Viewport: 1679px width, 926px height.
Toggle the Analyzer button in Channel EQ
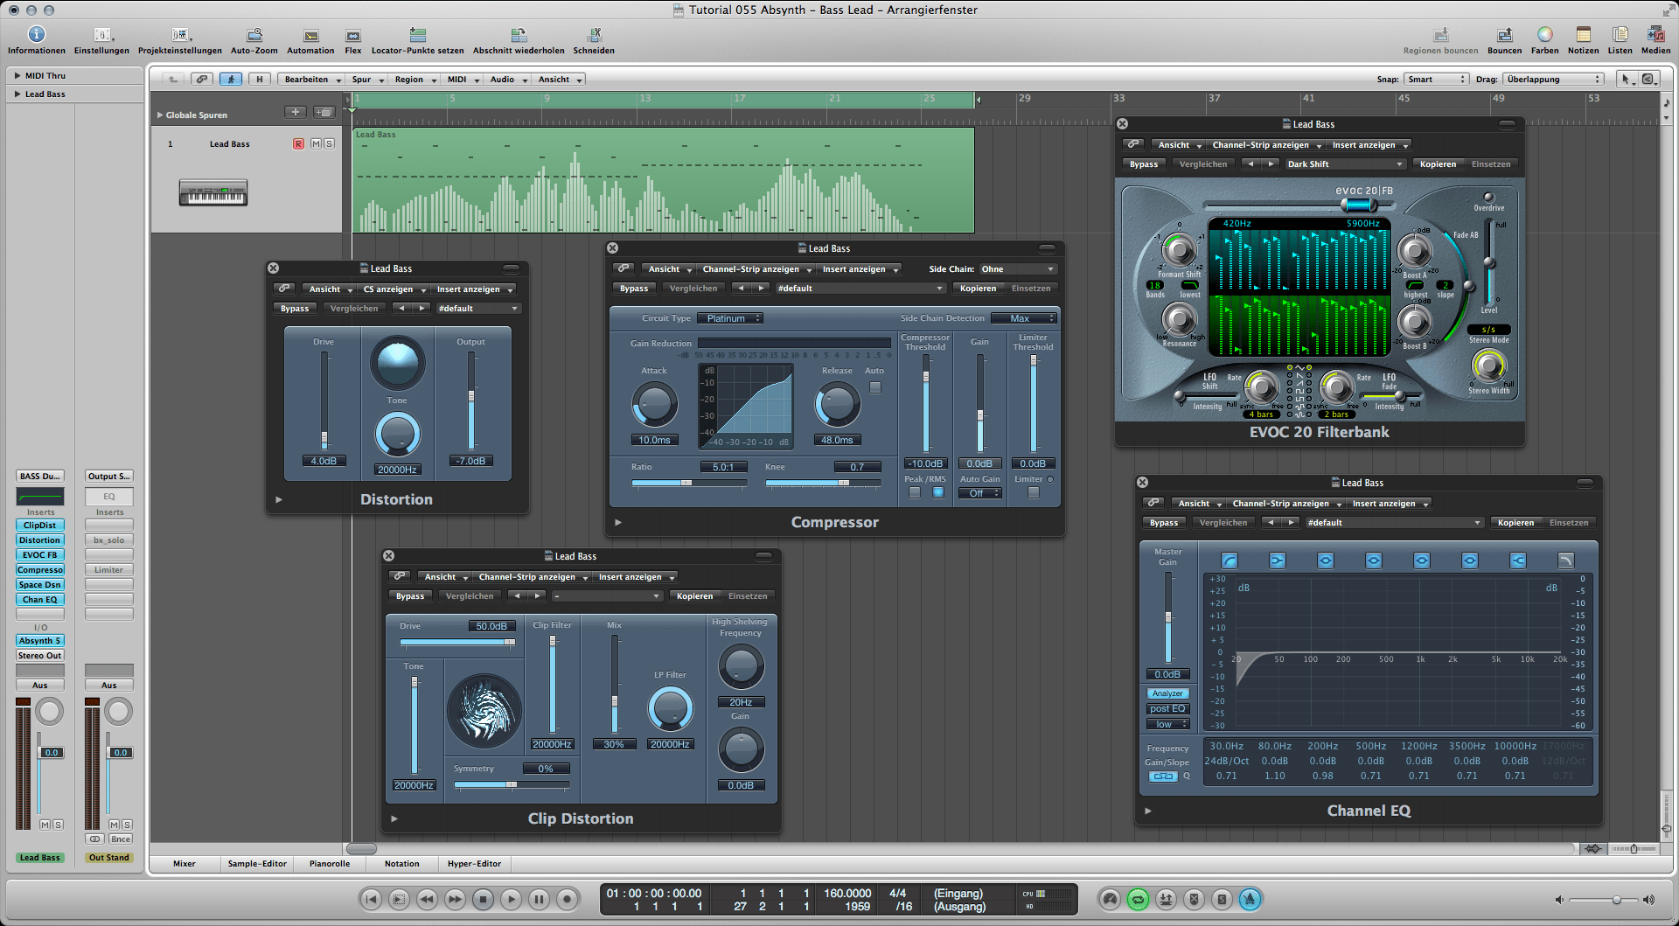(x=1167, y=693)
